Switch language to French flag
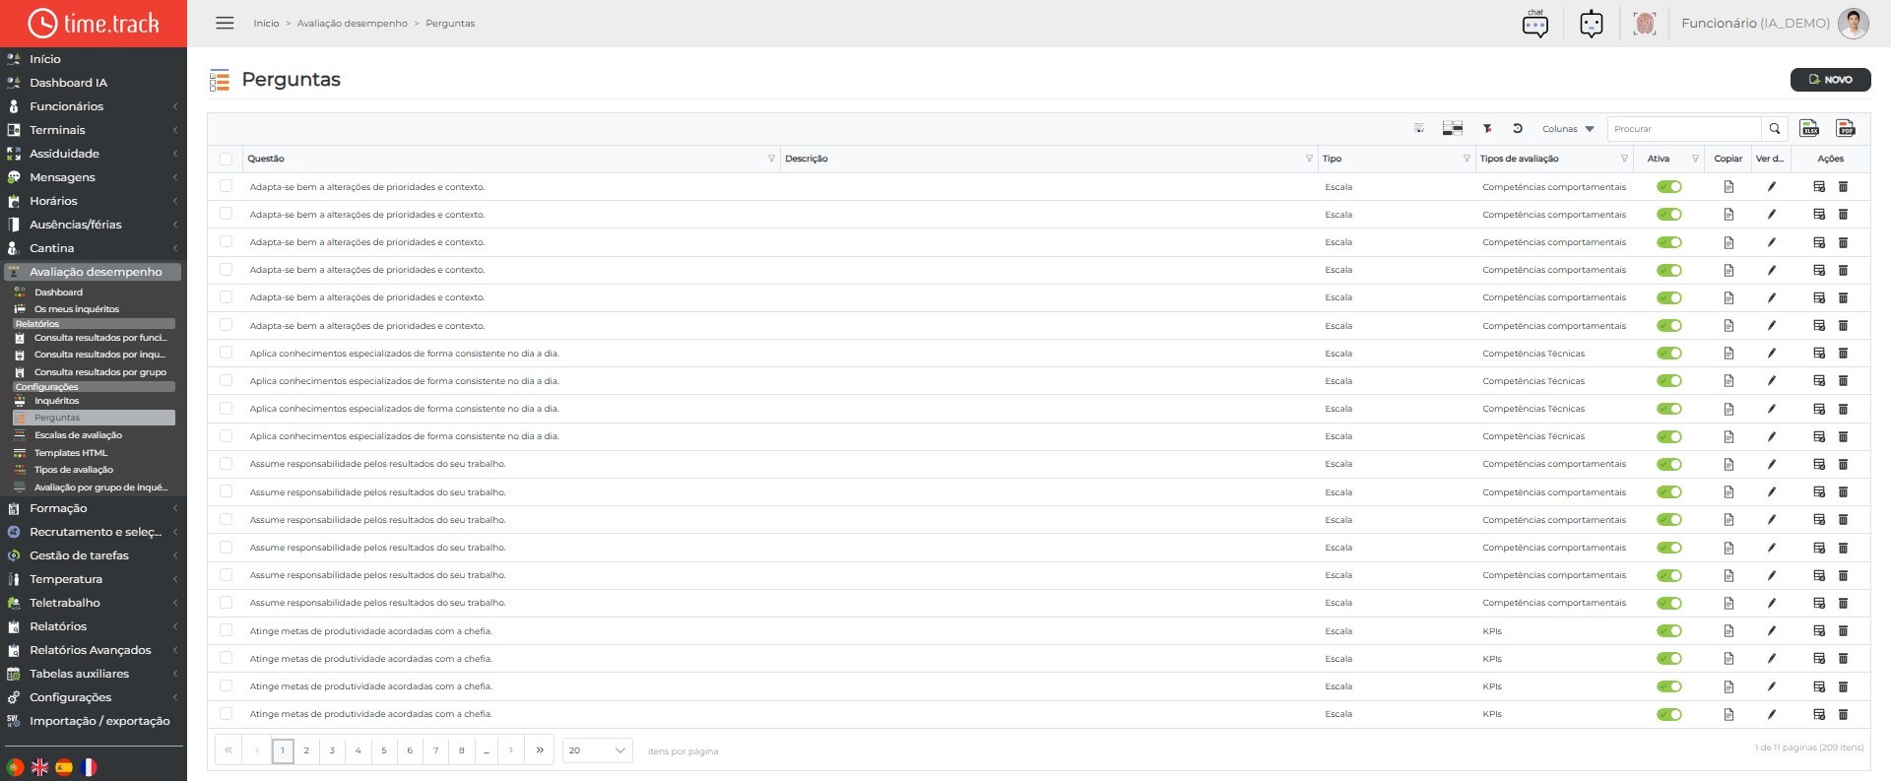This screenshot has width=1891, height=781. pyautogui.click(x=89, y=767)
